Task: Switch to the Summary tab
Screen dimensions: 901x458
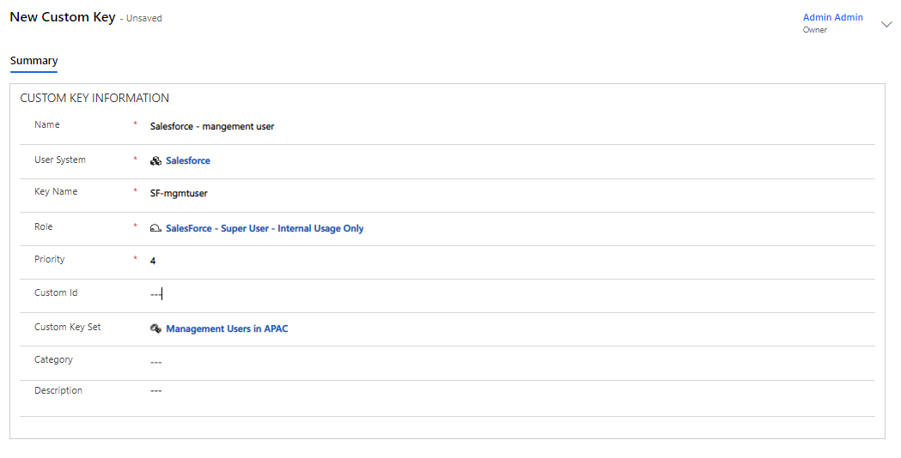Action: coord(33,61)
